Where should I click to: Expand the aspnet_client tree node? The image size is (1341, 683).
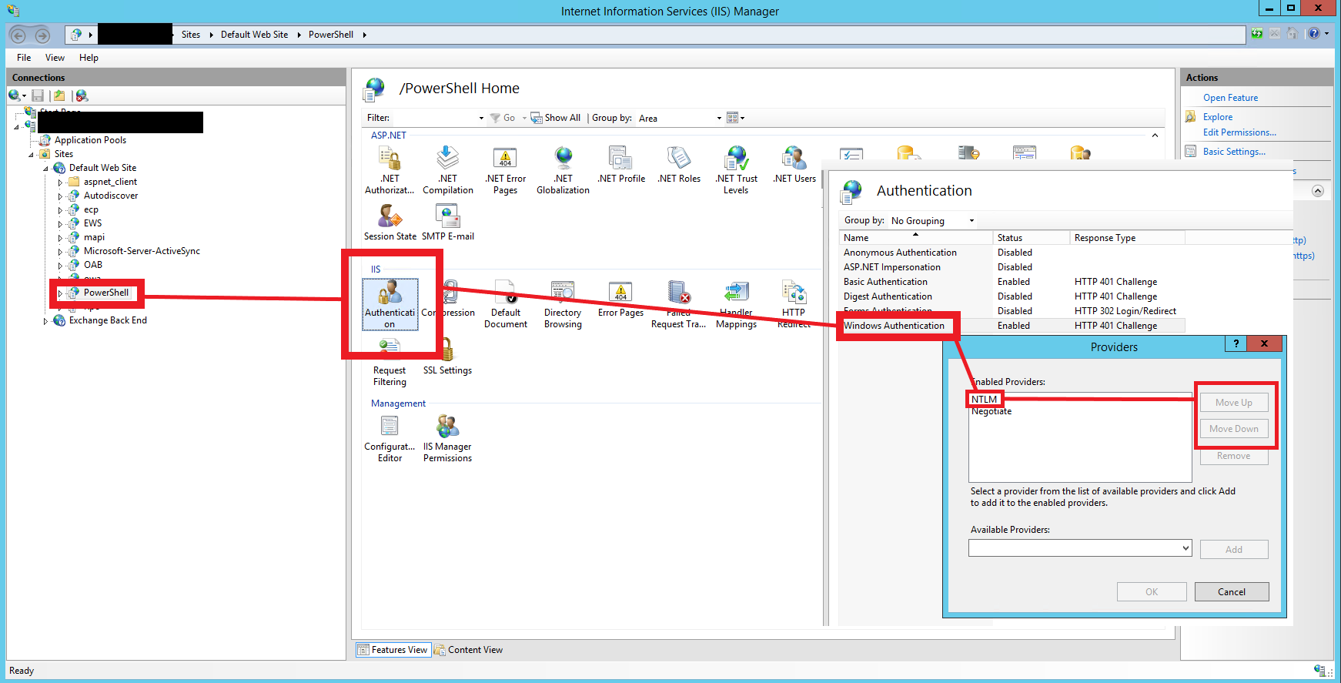[x=60, y=182]
